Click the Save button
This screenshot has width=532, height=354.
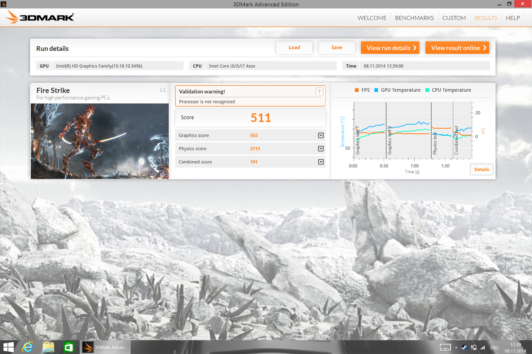[337, 48]
